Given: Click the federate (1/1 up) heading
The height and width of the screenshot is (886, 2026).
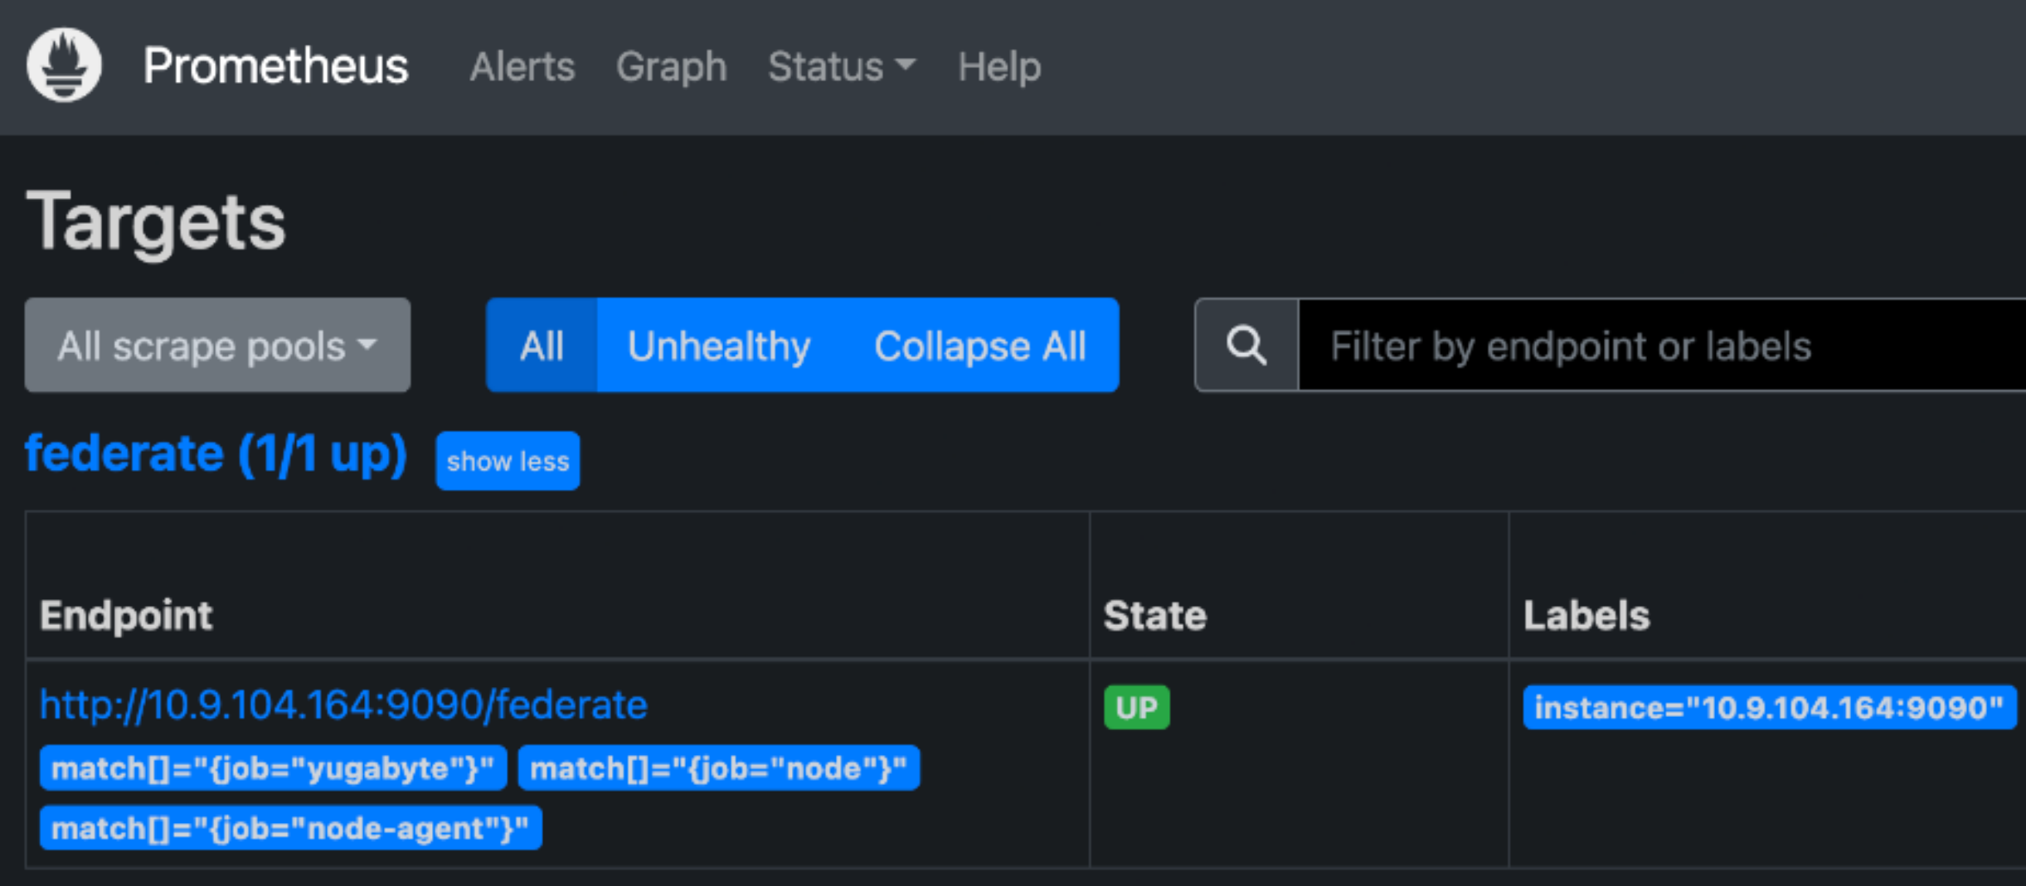Looking at the screenshot, I should point(216,453).
